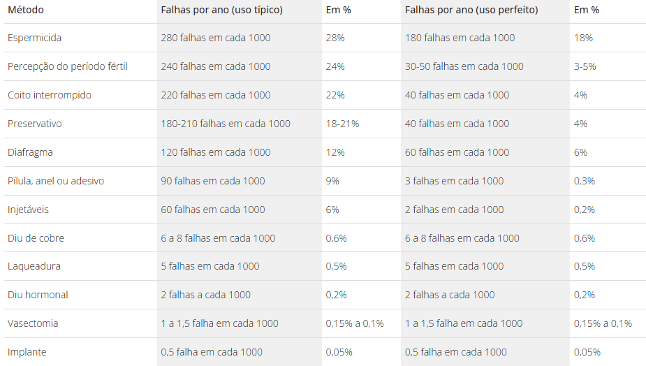646x366 pixels.
Task: Select the 30-50 falhas em cada 1000 cell
Action: (464, 66)
